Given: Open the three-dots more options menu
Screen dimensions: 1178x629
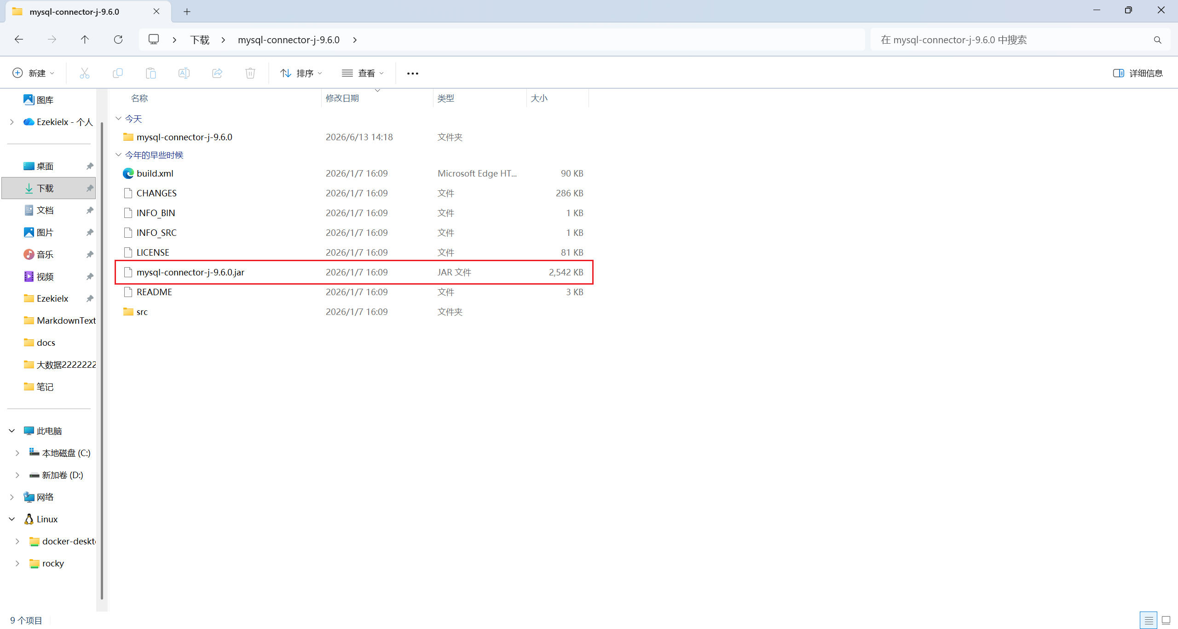Looking at the screenshot, I should tap(413, 74).
